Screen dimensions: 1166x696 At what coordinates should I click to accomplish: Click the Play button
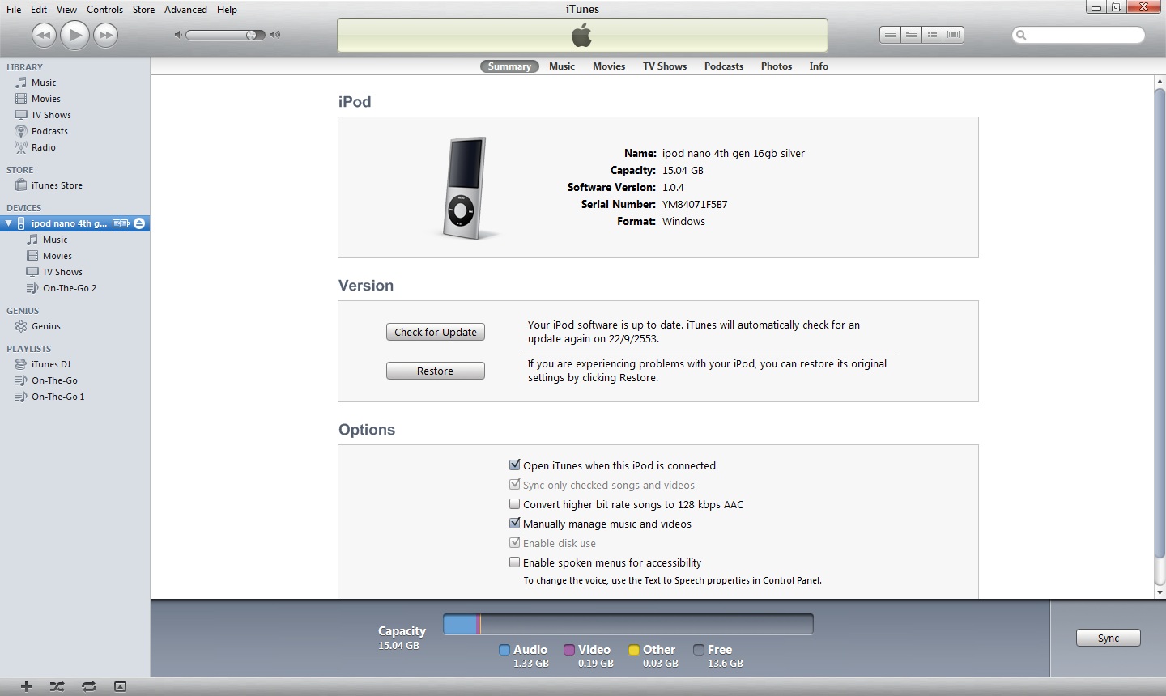(x=74, y=35)
